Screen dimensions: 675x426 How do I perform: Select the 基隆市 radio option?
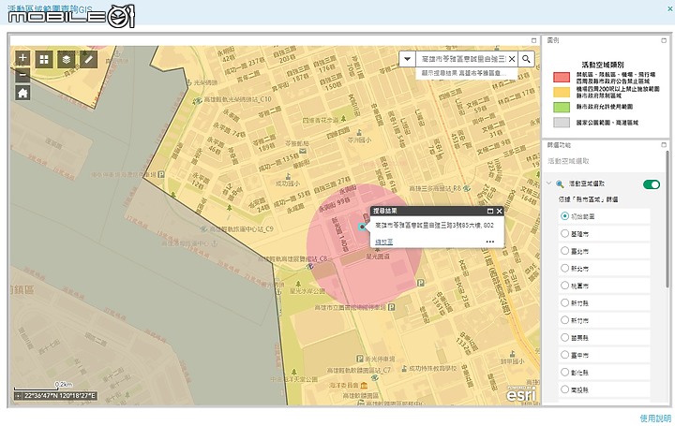[x=564, y=233]
